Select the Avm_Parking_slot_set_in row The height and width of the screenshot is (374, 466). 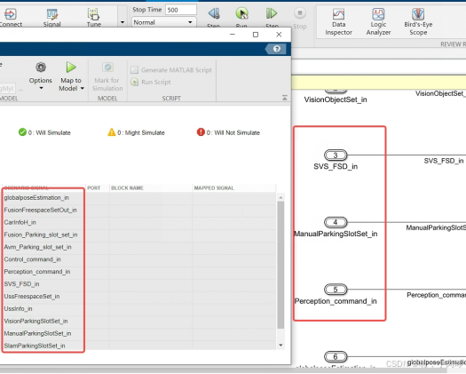pyautogui.click(x=138, y=247)
